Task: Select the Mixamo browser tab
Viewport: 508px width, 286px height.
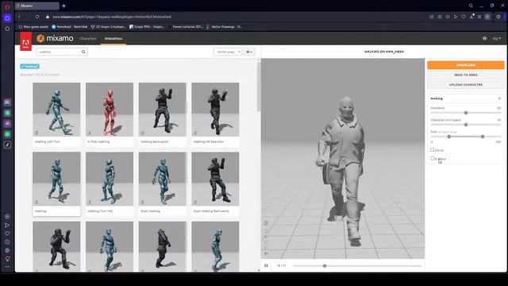Action: (x=37, y=6)
